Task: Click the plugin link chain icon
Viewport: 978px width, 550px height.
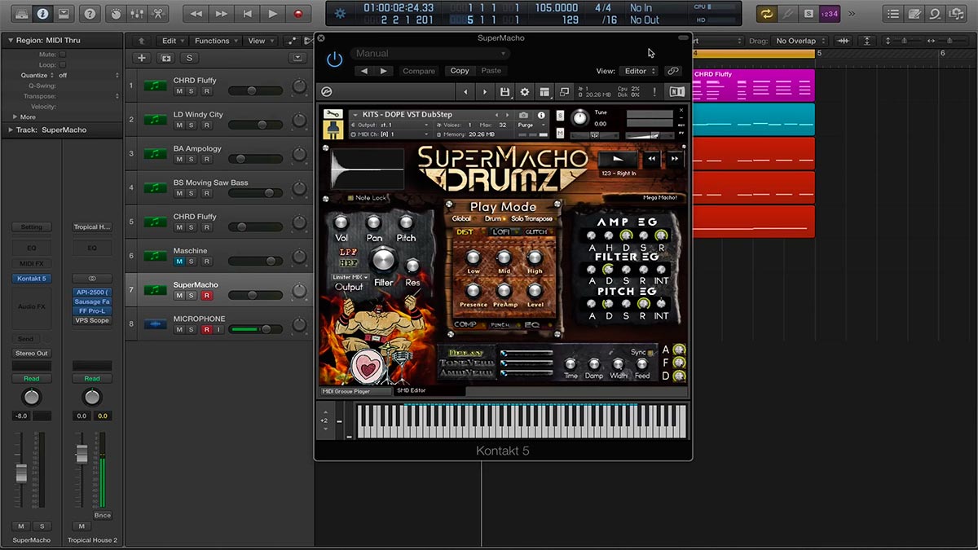Action: click(672, 71)
